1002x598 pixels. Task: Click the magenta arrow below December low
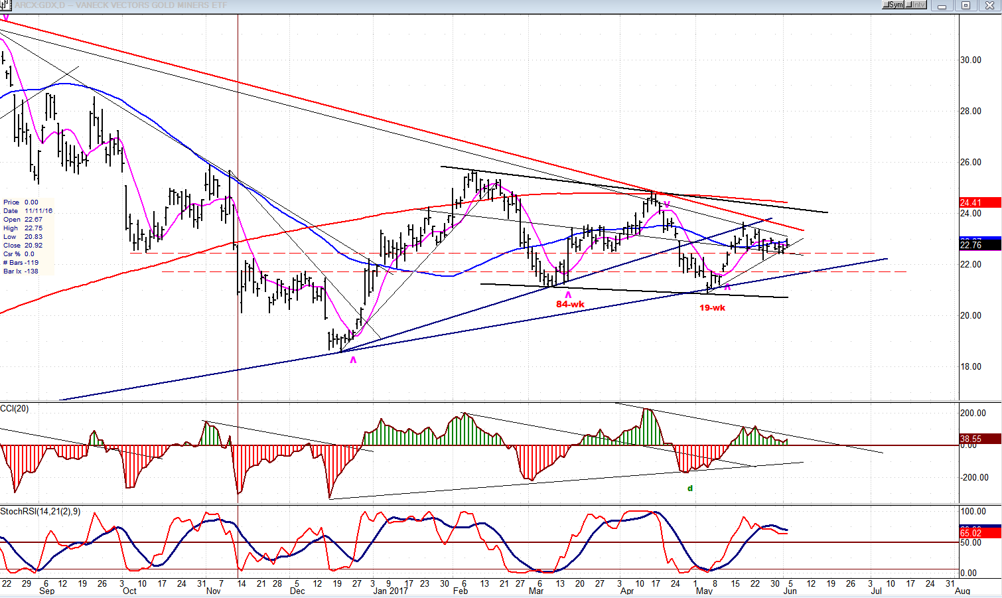353,360
